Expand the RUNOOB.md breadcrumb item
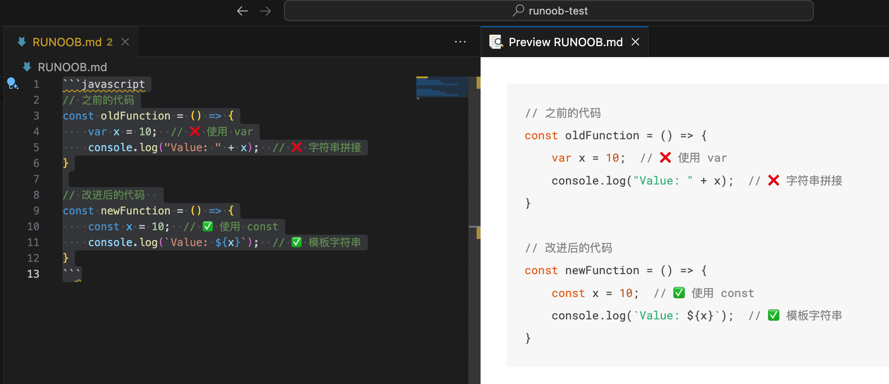The image size is (889, 384). tap(72, 67)
